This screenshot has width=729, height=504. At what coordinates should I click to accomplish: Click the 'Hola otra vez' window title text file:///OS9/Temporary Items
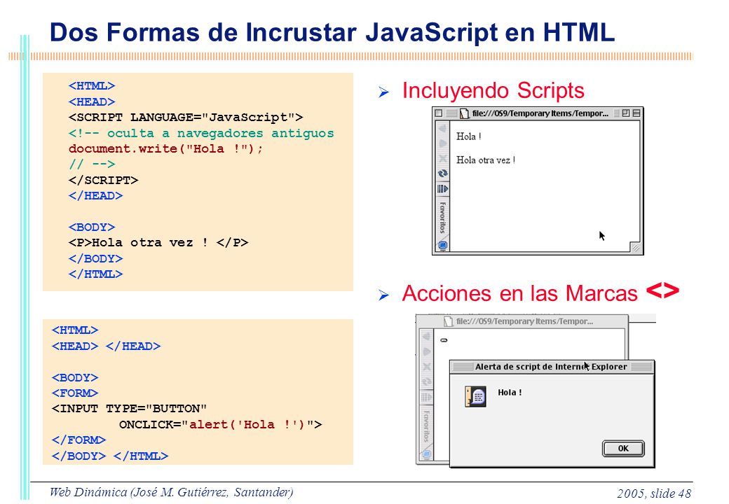point(540,113)
